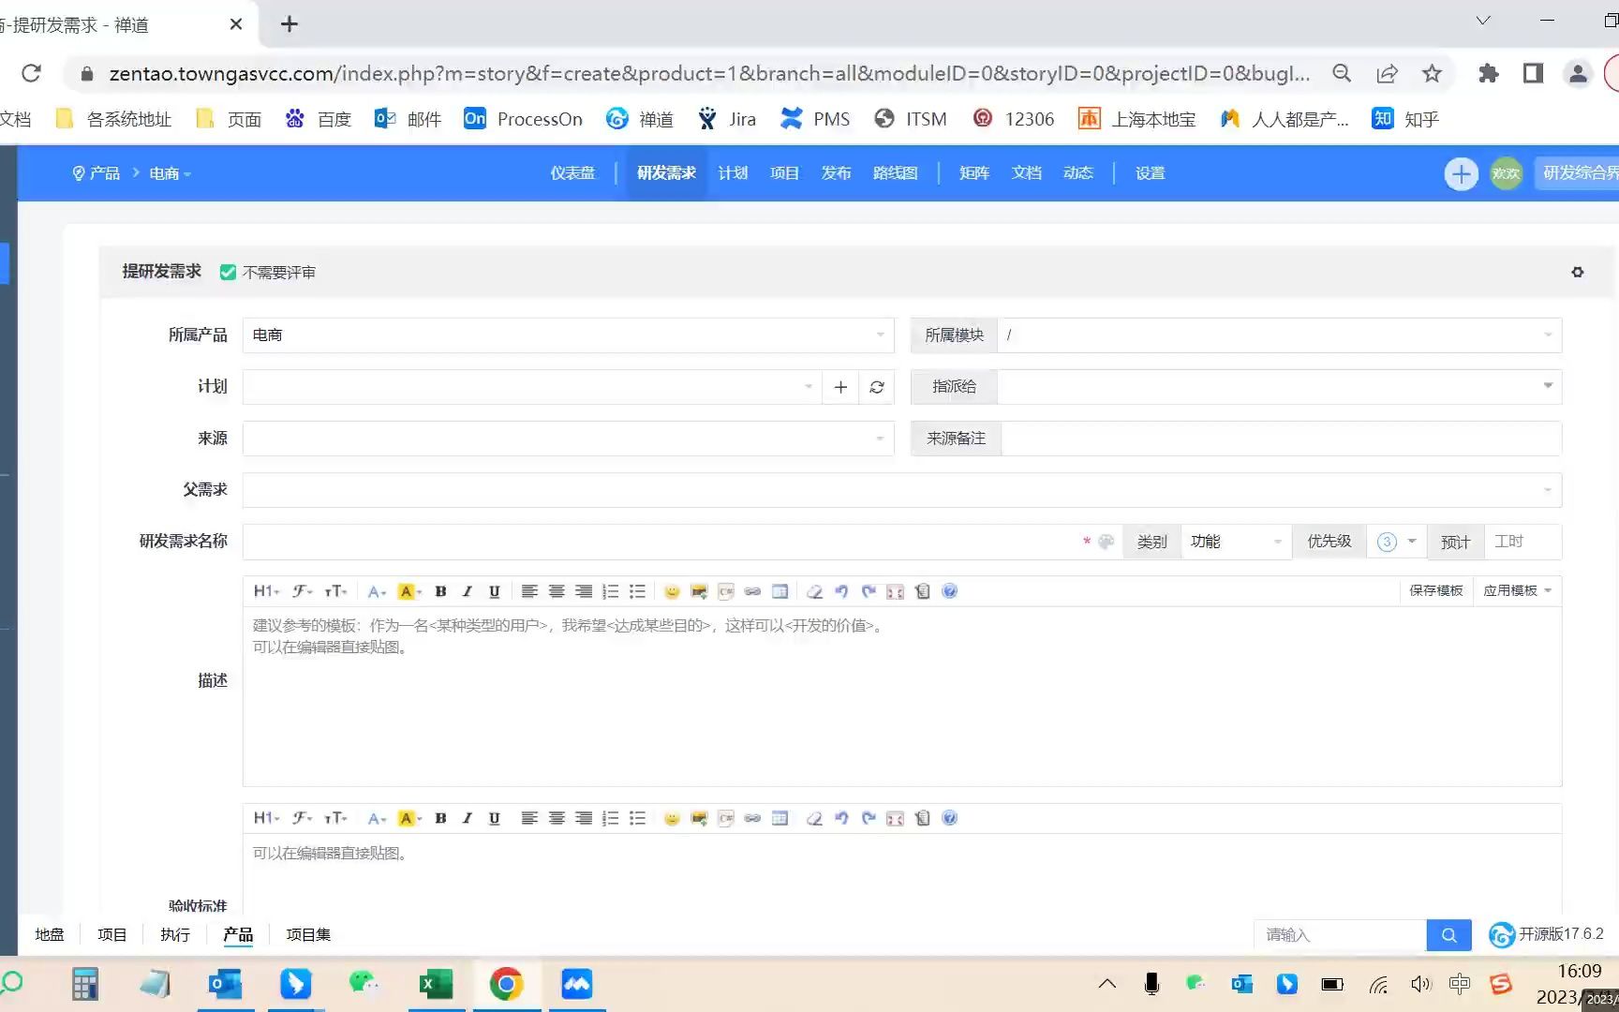Insert an emoji in the description editor
The image size is (1619, 1012).
pos(671,590)
